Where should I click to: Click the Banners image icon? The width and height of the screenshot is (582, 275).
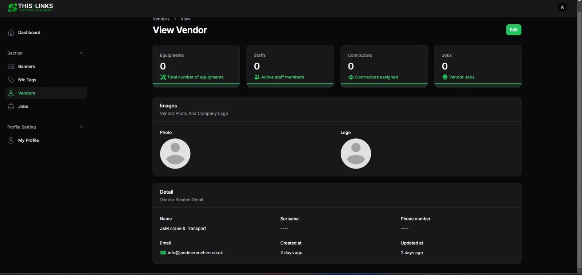(x=11, y=66)
